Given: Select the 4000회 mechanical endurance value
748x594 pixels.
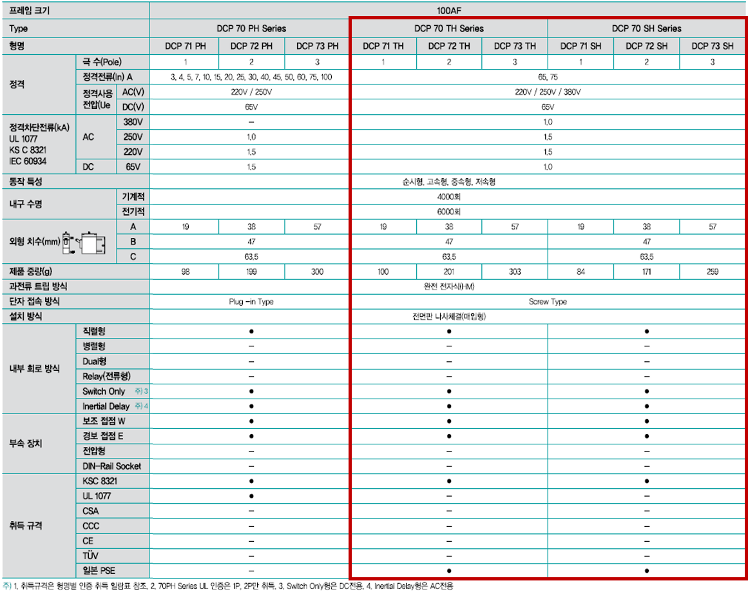Looking at the screenshot, I should pyautogui.click(x=448, y=197).
